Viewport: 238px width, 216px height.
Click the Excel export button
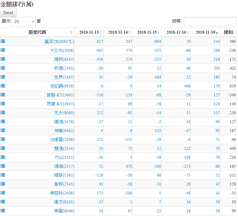click(x=8, y=13)
